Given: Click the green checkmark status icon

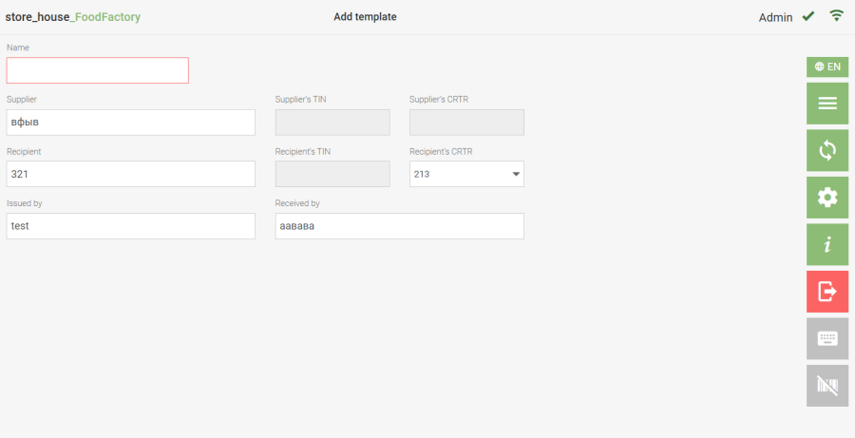Looking at the screenshot, I should 808,16.
